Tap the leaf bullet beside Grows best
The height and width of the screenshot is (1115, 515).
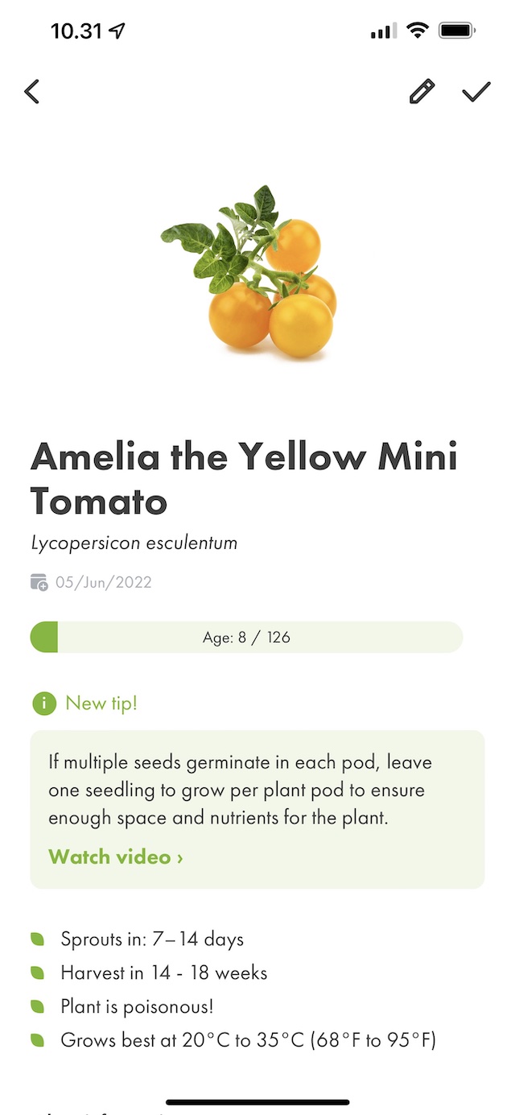(x=38, y=1040)
